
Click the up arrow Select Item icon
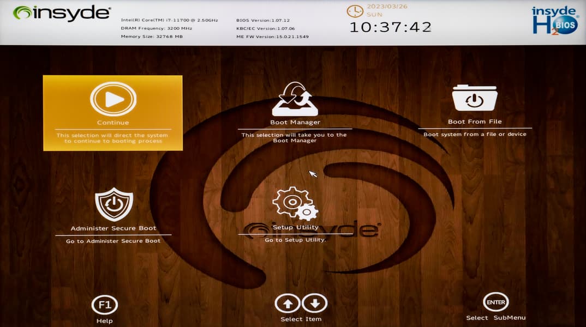pos(288,303)
